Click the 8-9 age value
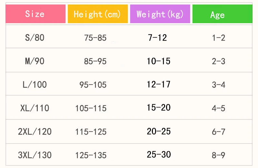The width and height of the screenshot is (258, 168). click(x=219, y=155)
